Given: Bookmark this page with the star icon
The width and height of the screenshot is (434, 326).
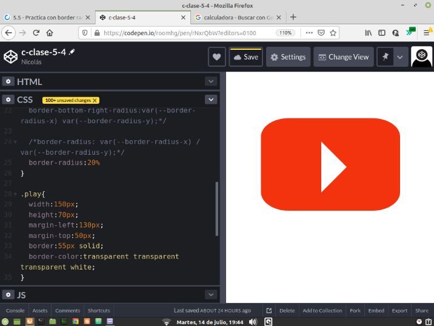Looking at the screenshot, I should coord(333,33).
